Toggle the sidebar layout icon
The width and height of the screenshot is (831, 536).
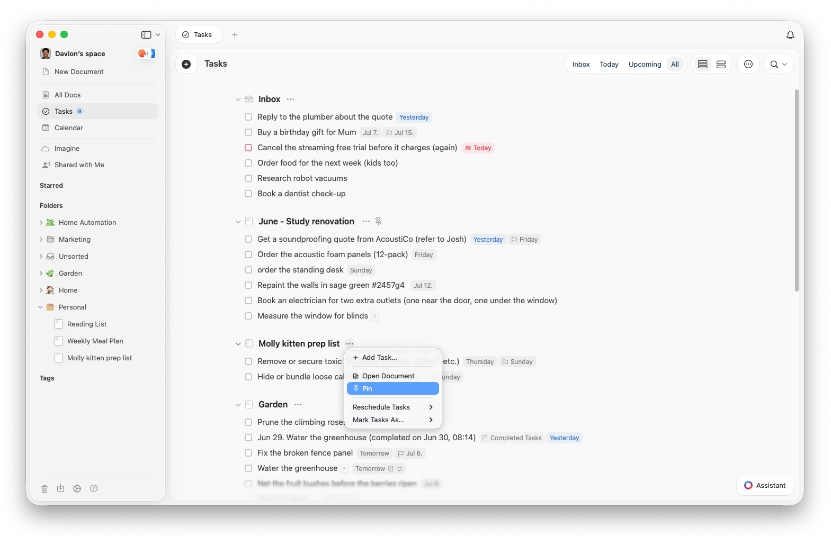146,35
